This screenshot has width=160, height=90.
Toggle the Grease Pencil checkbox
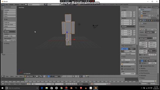pos(123,45)
